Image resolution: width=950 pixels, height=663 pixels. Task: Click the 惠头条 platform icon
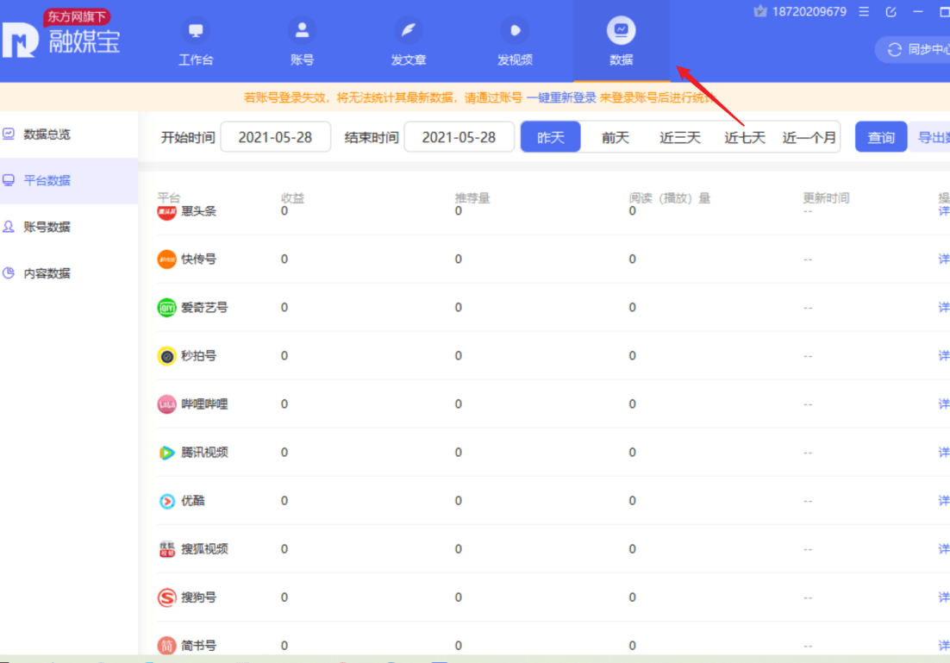(x=166, y=211)
